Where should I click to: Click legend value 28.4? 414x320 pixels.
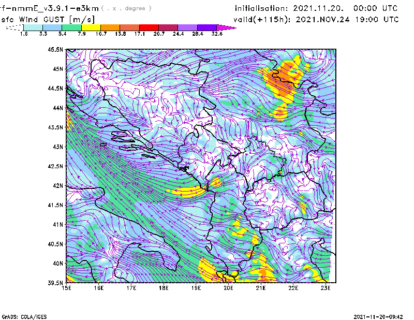(198, 34)
